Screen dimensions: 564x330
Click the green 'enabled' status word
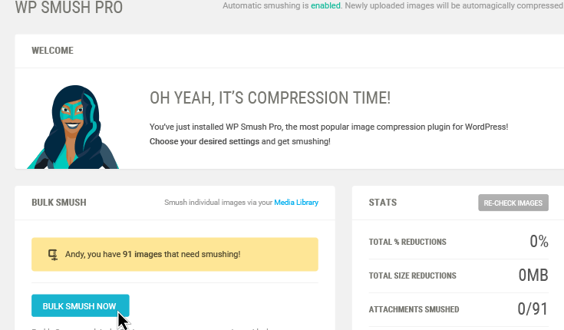[325, 6]
